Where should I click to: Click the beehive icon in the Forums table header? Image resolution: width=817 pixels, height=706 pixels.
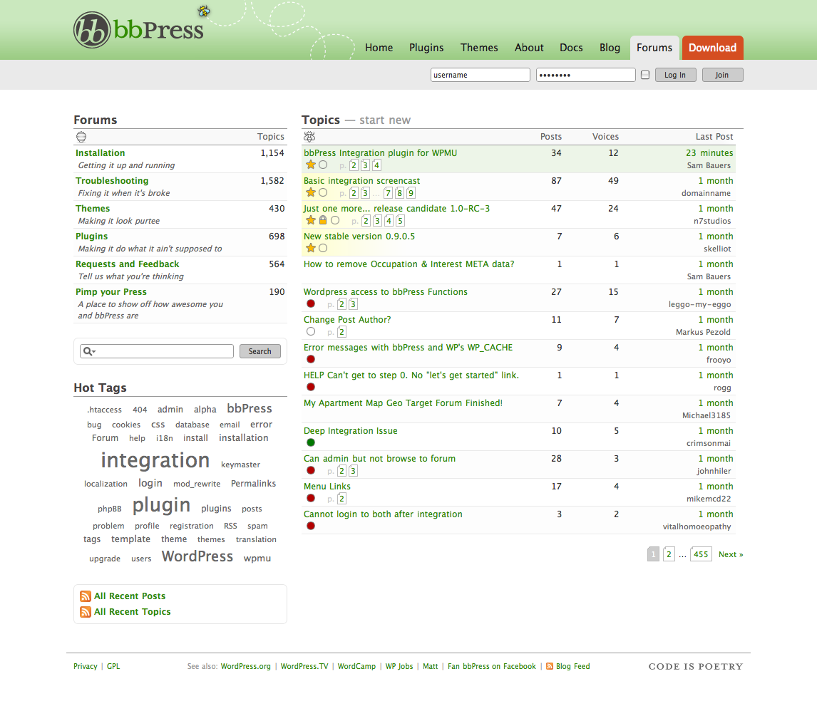point(81,137)
